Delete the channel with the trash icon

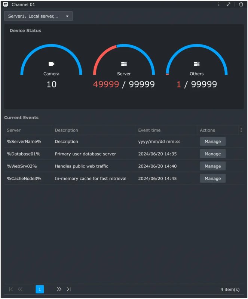(241, 4)
